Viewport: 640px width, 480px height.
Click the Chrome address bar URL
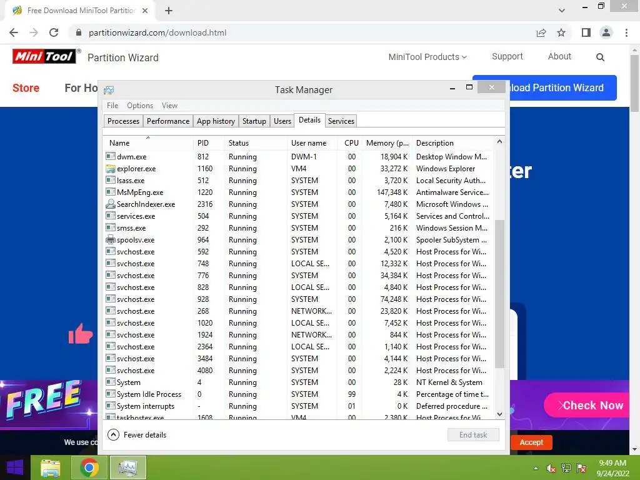[157, 32]
